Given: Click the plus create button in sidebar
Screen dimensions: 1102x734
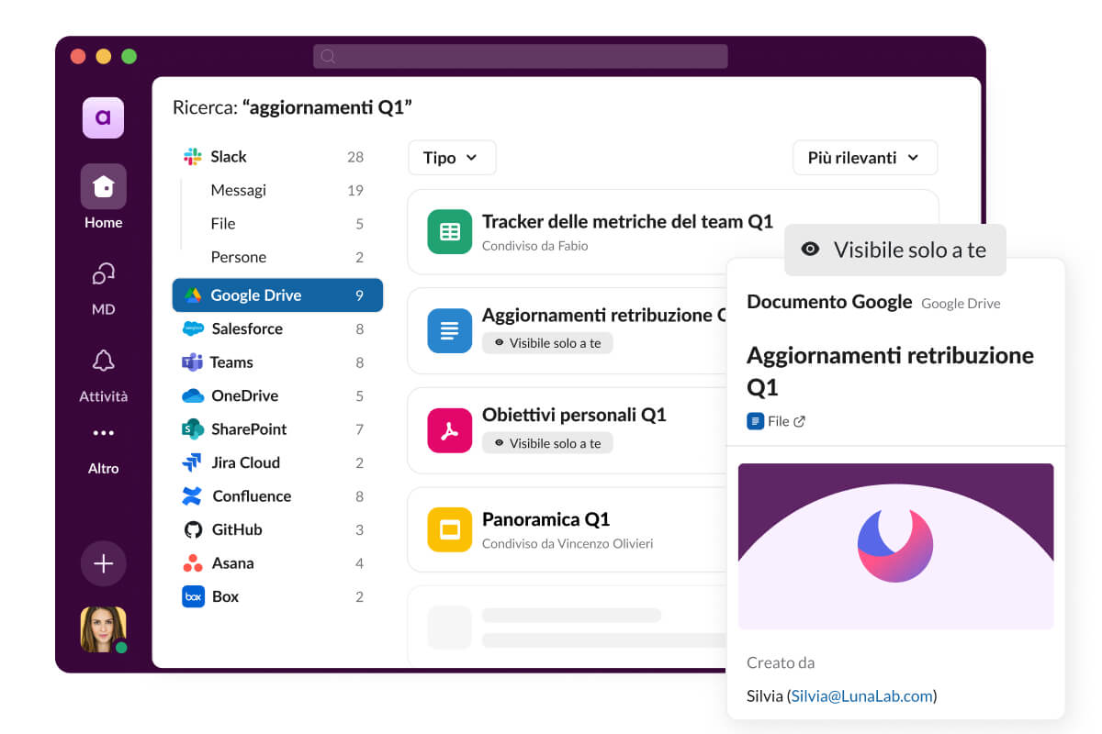Looking at the screenshot, I should [103, 563].
